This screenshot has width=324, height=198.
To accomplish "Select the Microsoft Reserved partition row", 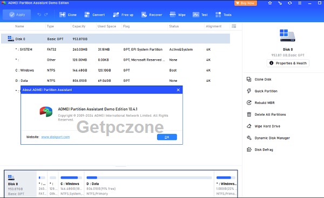I will click(116, 60).
